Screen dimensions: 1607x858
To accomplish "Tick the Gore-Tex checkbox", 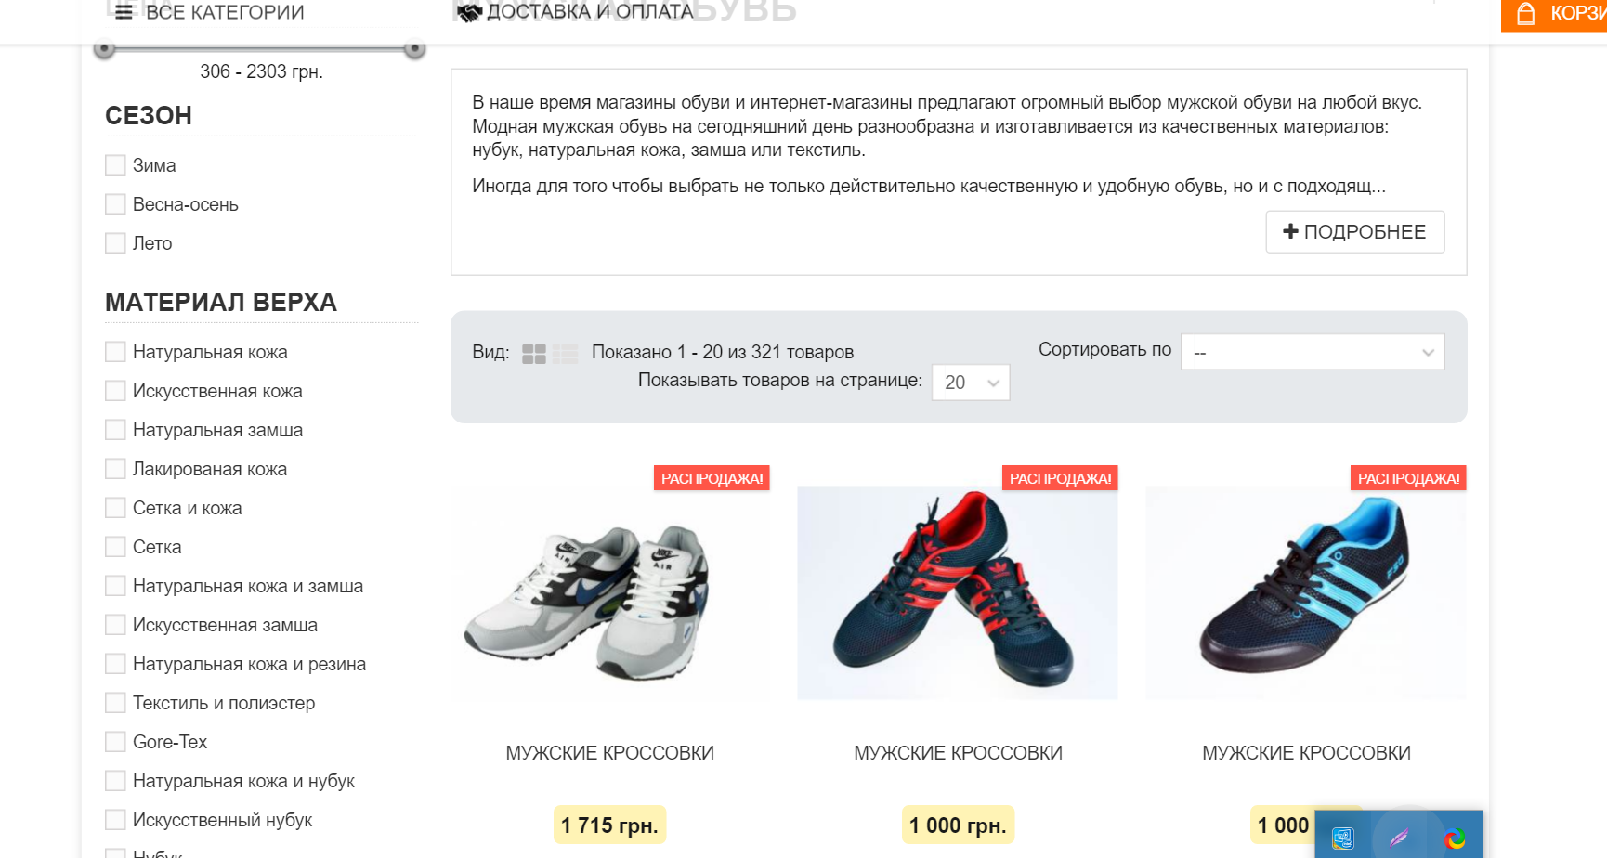I will click(x=115, y=742).
